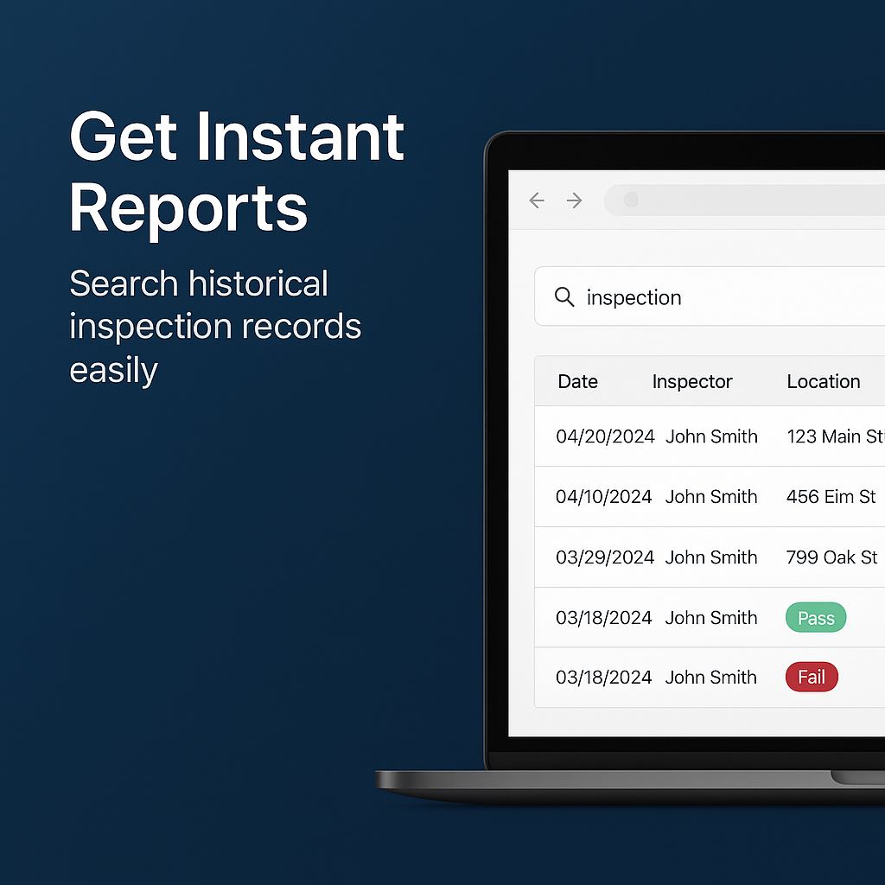Select the search icon beside 'inspection' text
Viewport: 885px width, 885px height.
[564, 297]
